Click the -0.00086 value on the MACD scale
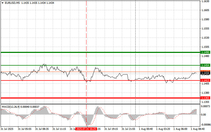The width and height of the screenshot is (211, 132). pyautogui.click(x=205, y=125)
